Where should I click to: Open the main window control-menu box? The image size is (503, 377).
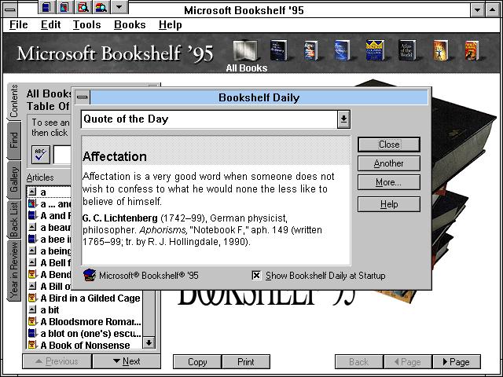(10, 9)
